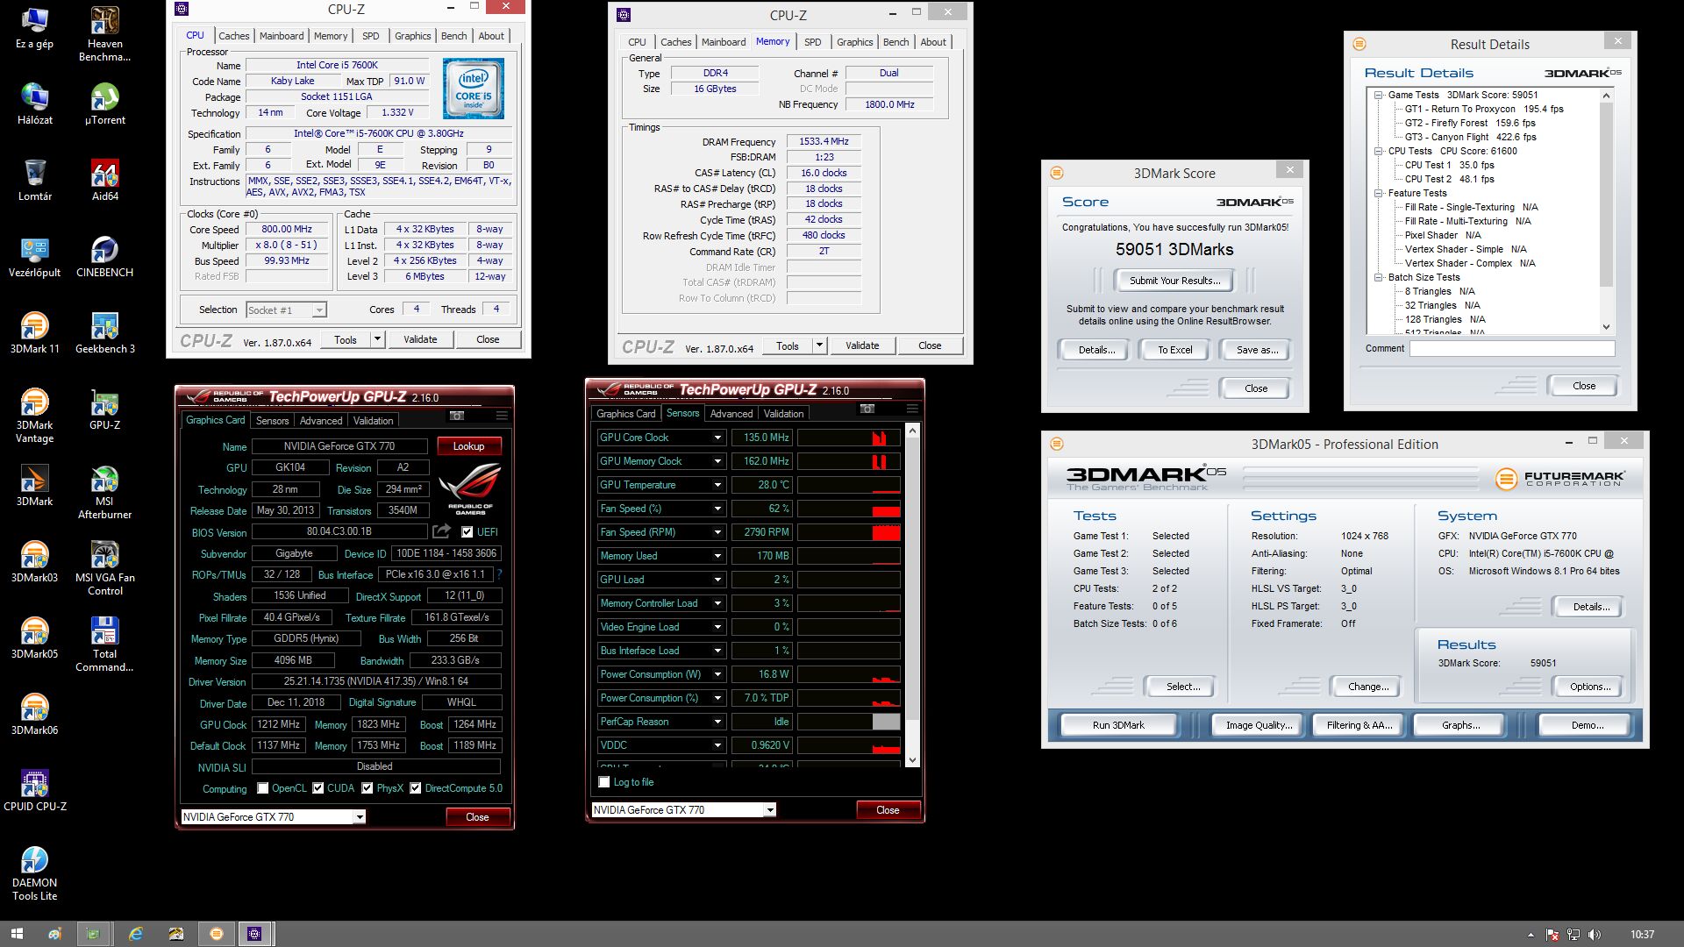Open Internet Explorer from the taskbar
The height and width of the screenshot is (947, 1684).
136,934
